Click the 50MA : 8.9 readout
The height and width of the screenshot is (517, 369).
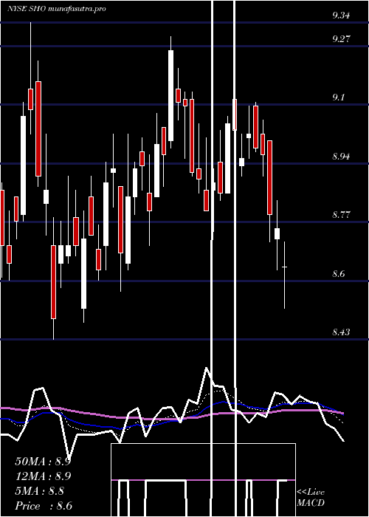[x=43, y=462]
